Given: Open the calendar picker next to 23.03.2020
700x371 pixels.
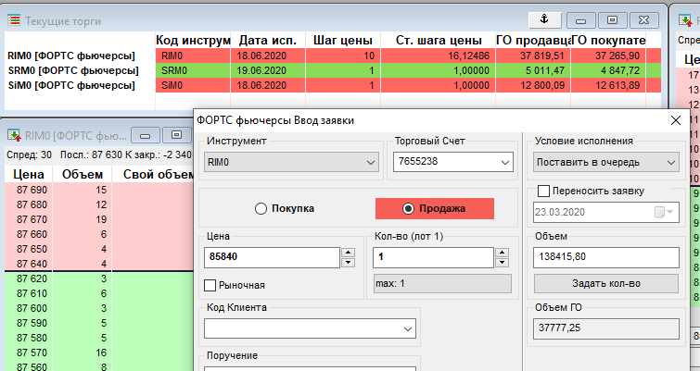Looking at the screenshot, I should tap(664, 212).
